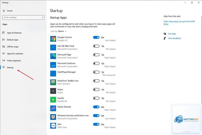Click the Video playback icon
The width and height of the screenshot is (202, 135).
click(4, 60)
